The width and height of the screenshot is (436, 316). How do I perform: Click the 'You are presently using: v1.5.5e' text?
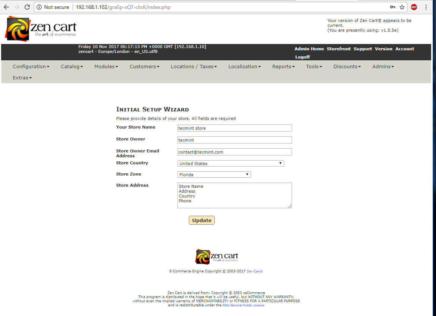363,30
